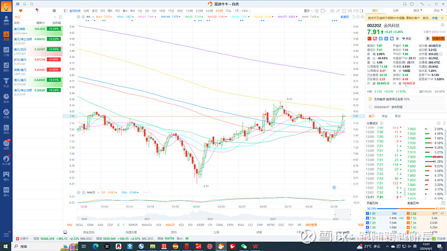This screenshot has height=251, width=447.
Task: Select the 美元指数 USDindex row
Action: coord(37,31)
